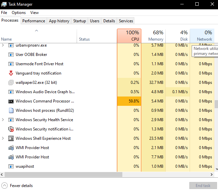Click the Usermode Font Driver Host icon
218x192 pixels.
11,64
